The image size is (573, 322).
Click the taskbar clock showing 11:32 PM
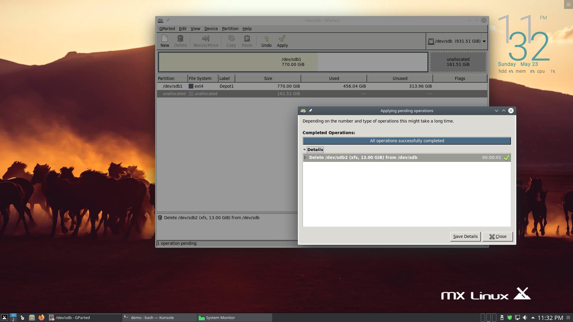point(550,318)
